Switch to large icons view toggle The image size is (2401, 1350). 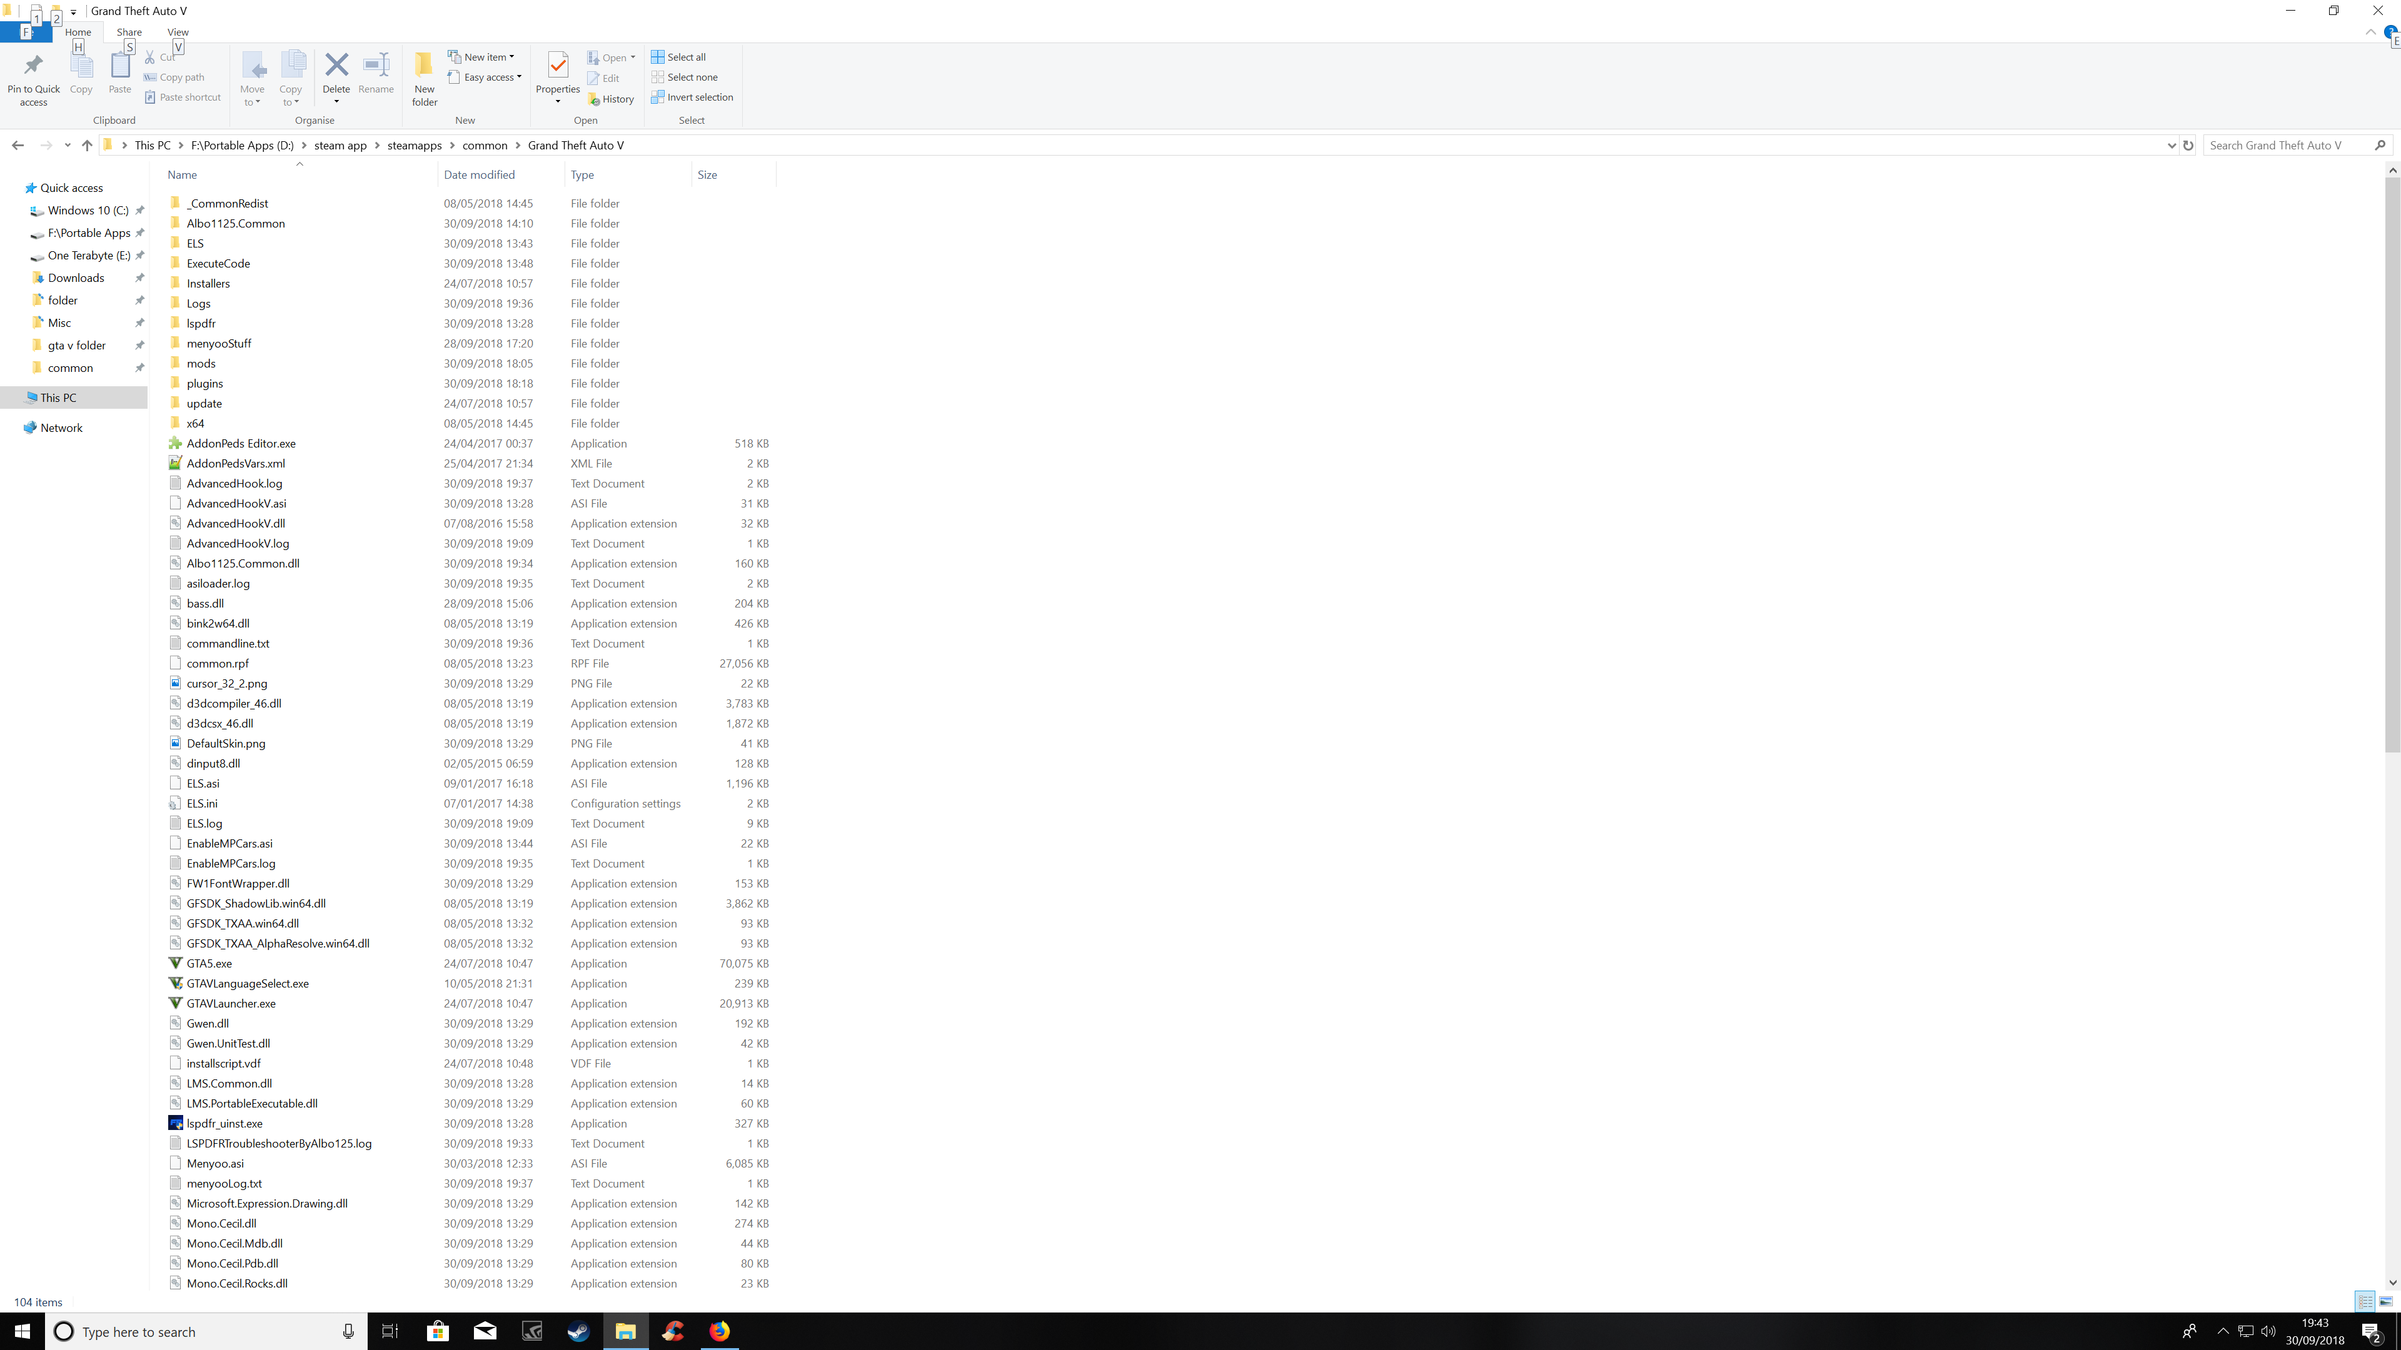tap(2386, 1301)
